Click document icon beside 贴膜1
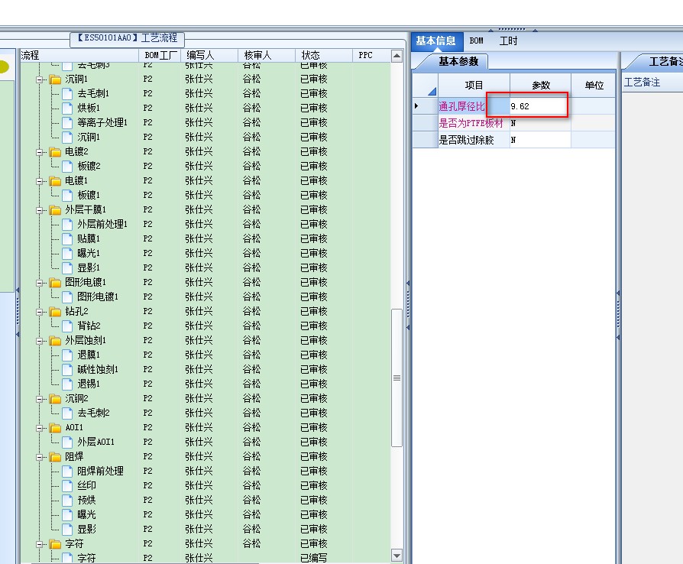This screenshot has height=564, width=683. click(67, 239)
